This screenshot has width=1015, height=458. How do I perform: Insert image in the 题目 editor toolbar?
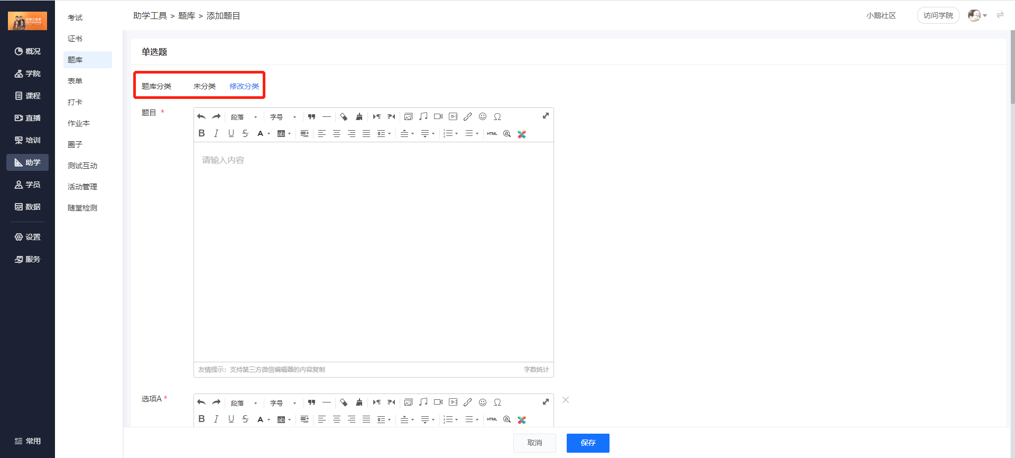(408, 117)
